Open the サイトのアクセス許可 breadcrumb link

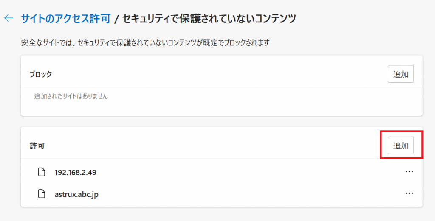pos(66,19)
